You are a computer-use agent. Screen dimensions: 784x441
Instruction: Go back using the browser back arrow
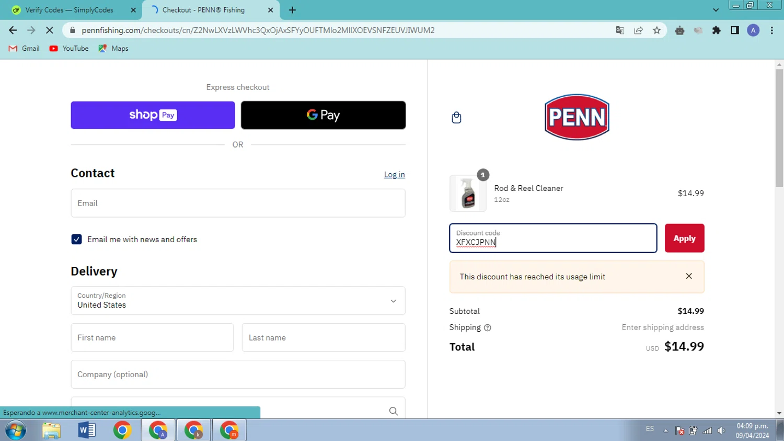click(13, 30)
